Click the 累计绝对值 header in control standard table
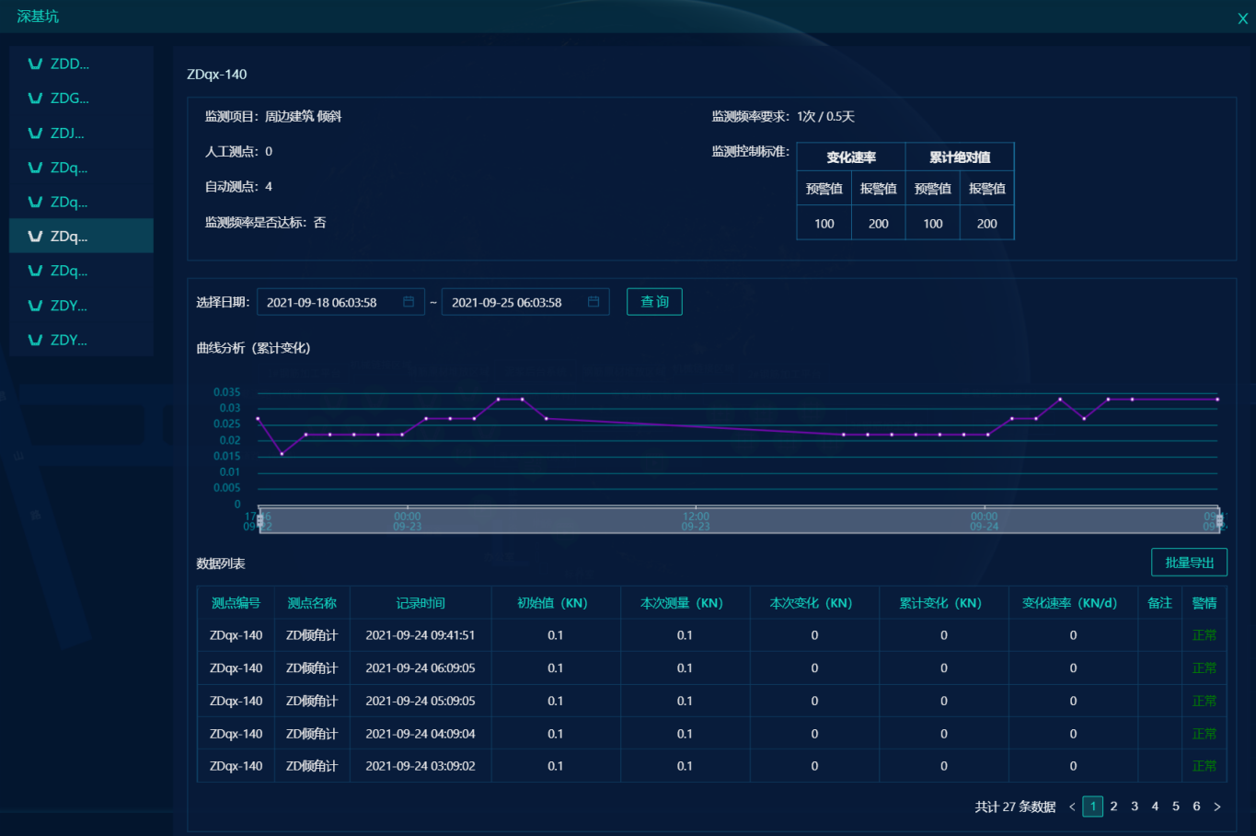The height and width of the screenshot is (836, 1256). click(x=960, y=157)
